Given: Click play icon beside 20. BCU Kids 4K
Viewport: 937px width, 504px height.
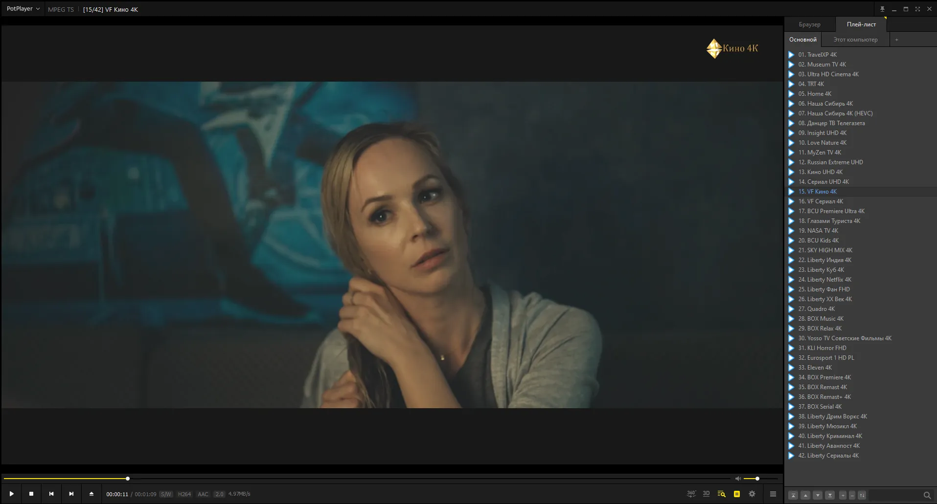Looking at the screenshot, I should click(x=791, y=241).
